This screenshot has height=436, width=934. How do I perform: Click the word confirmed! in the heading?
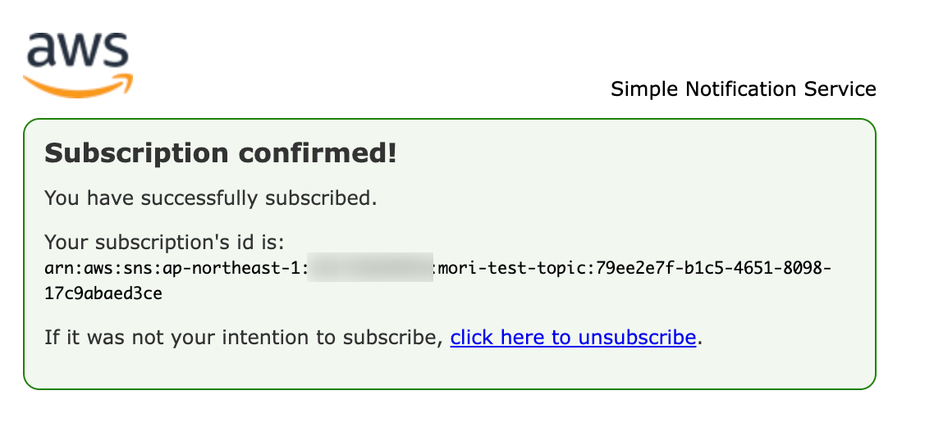pyautogui.click(x=318, y=153)
